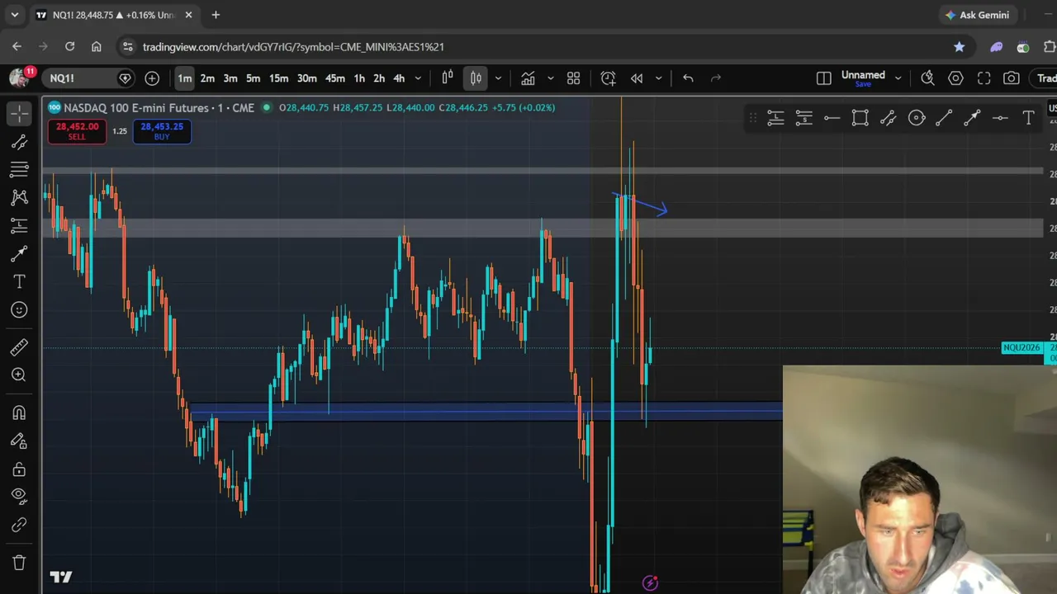Switch to the 3m timeframe
The height and width of the screenshot is (594, 1057).
tap(230, 78)
